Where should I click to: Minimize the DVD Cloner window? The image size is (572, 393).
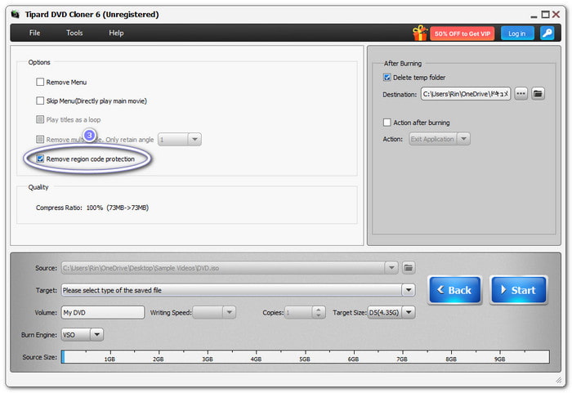tap(534, 16)
